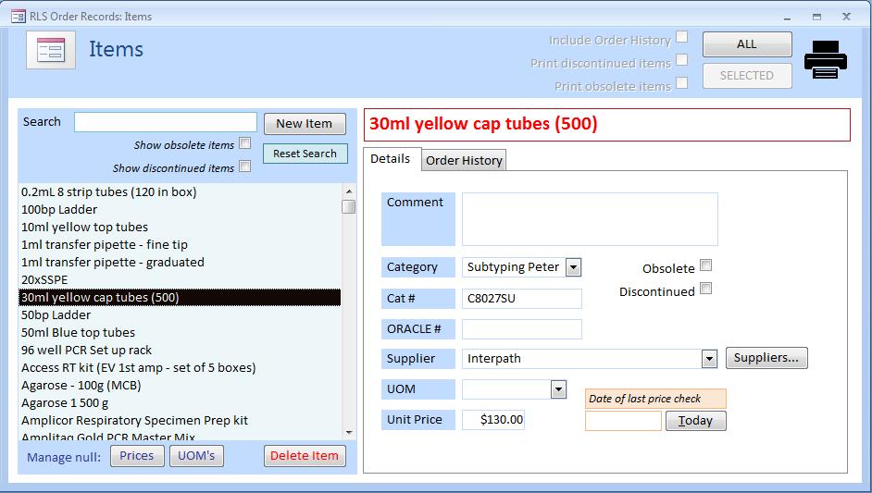Enable Show discontinued items
872x493 pixels.
[x=244, y=166]
